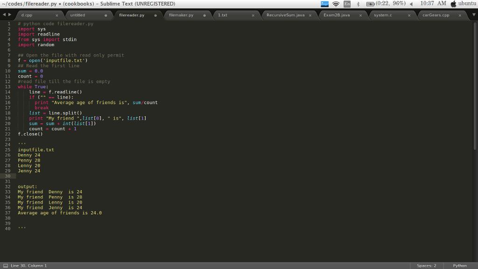
Task: Open the Spaces: 2 indentation menu
Action: (x=426, y=266)
